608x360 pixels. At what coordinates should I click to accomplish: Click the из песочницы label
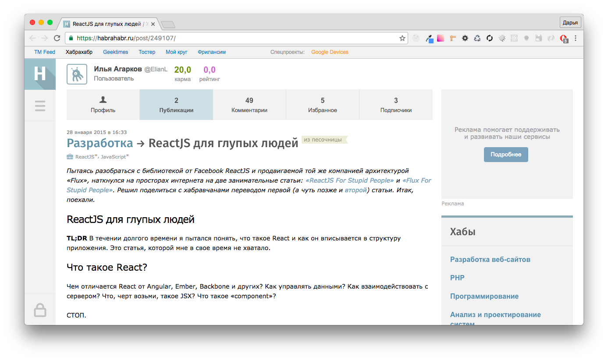click(324, 140)
